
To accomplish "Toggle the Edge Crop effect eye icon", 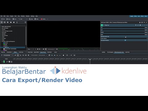I will 136,25.
